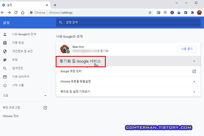Click the Sean Kim profile picture
The width and height of the screenshot is (204, 136).
pos(64,49)
